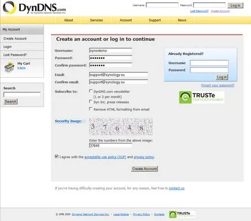This screenshot has height=221, width=251.
Task: Check the DynDNS.com newsletter checkbox
Action: (x=91, y=91)
